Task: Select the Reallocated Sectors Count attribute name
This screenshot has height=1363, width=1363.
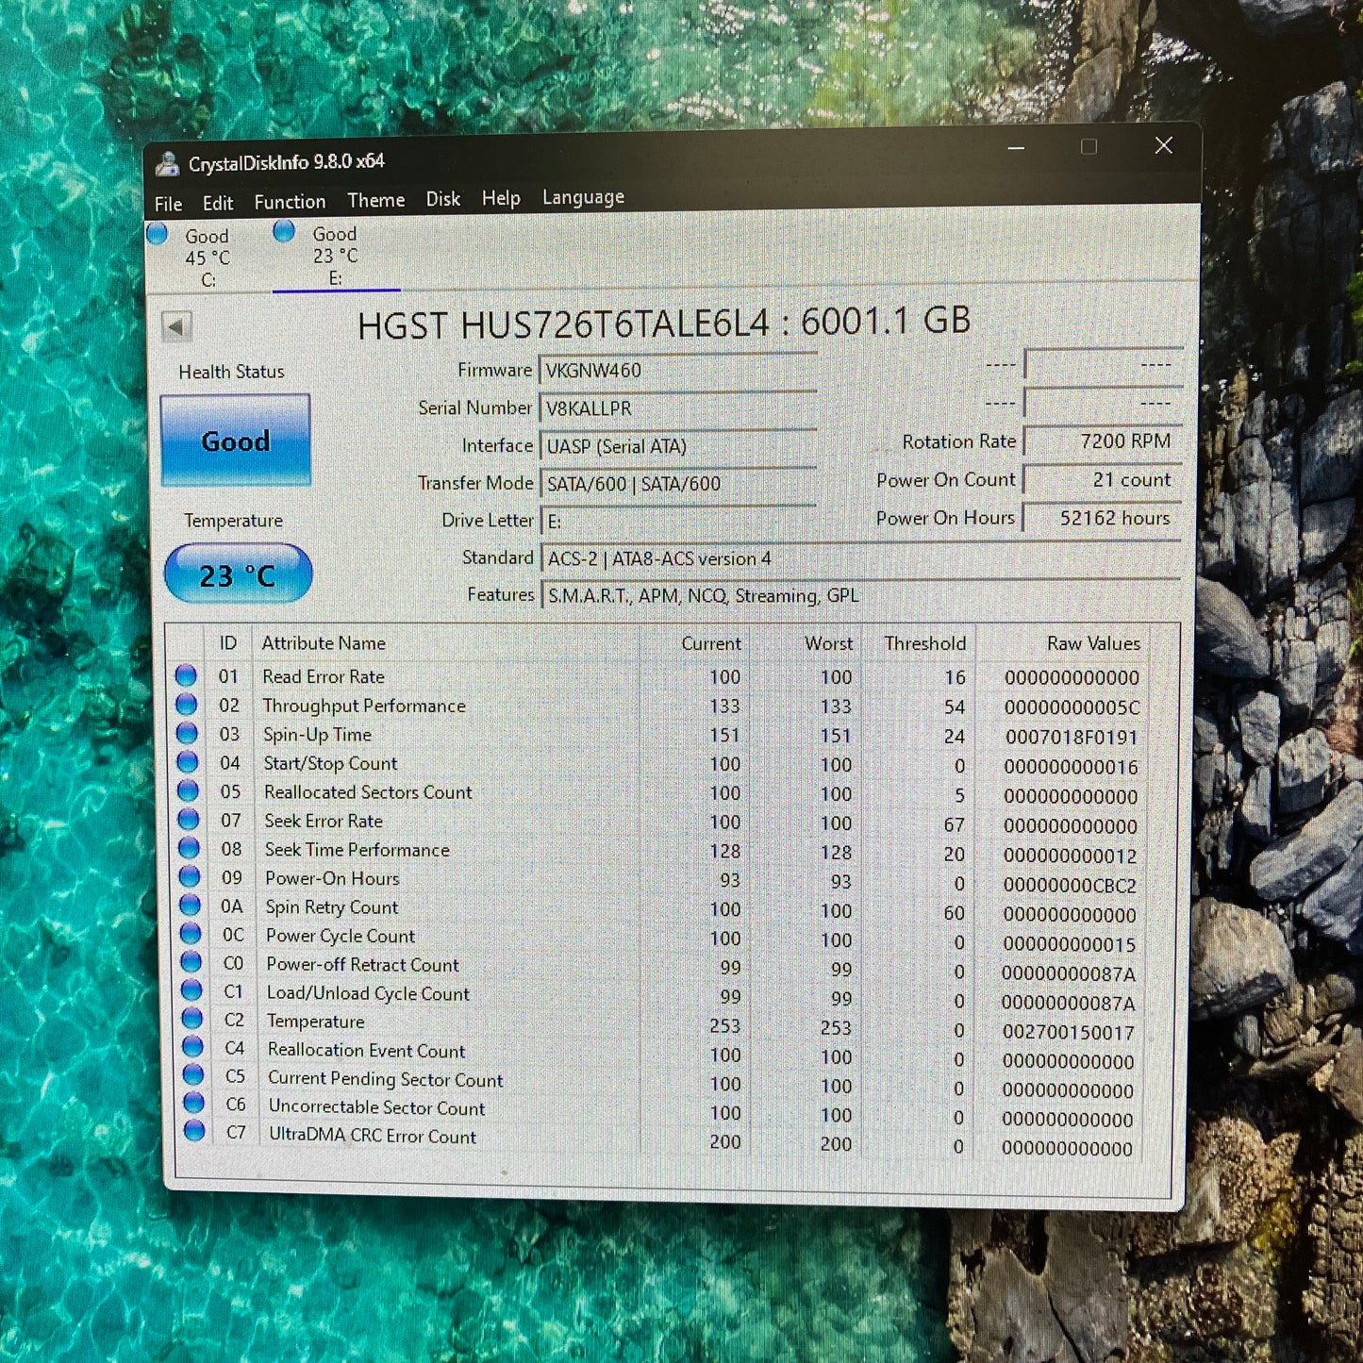Action: (x=368, y=792)
